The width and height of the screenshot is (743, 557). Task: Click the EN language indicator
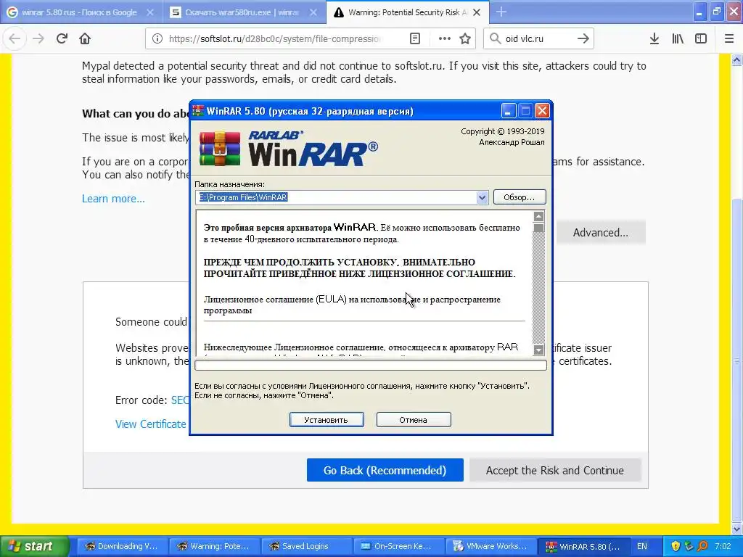(x=642, y=546)
